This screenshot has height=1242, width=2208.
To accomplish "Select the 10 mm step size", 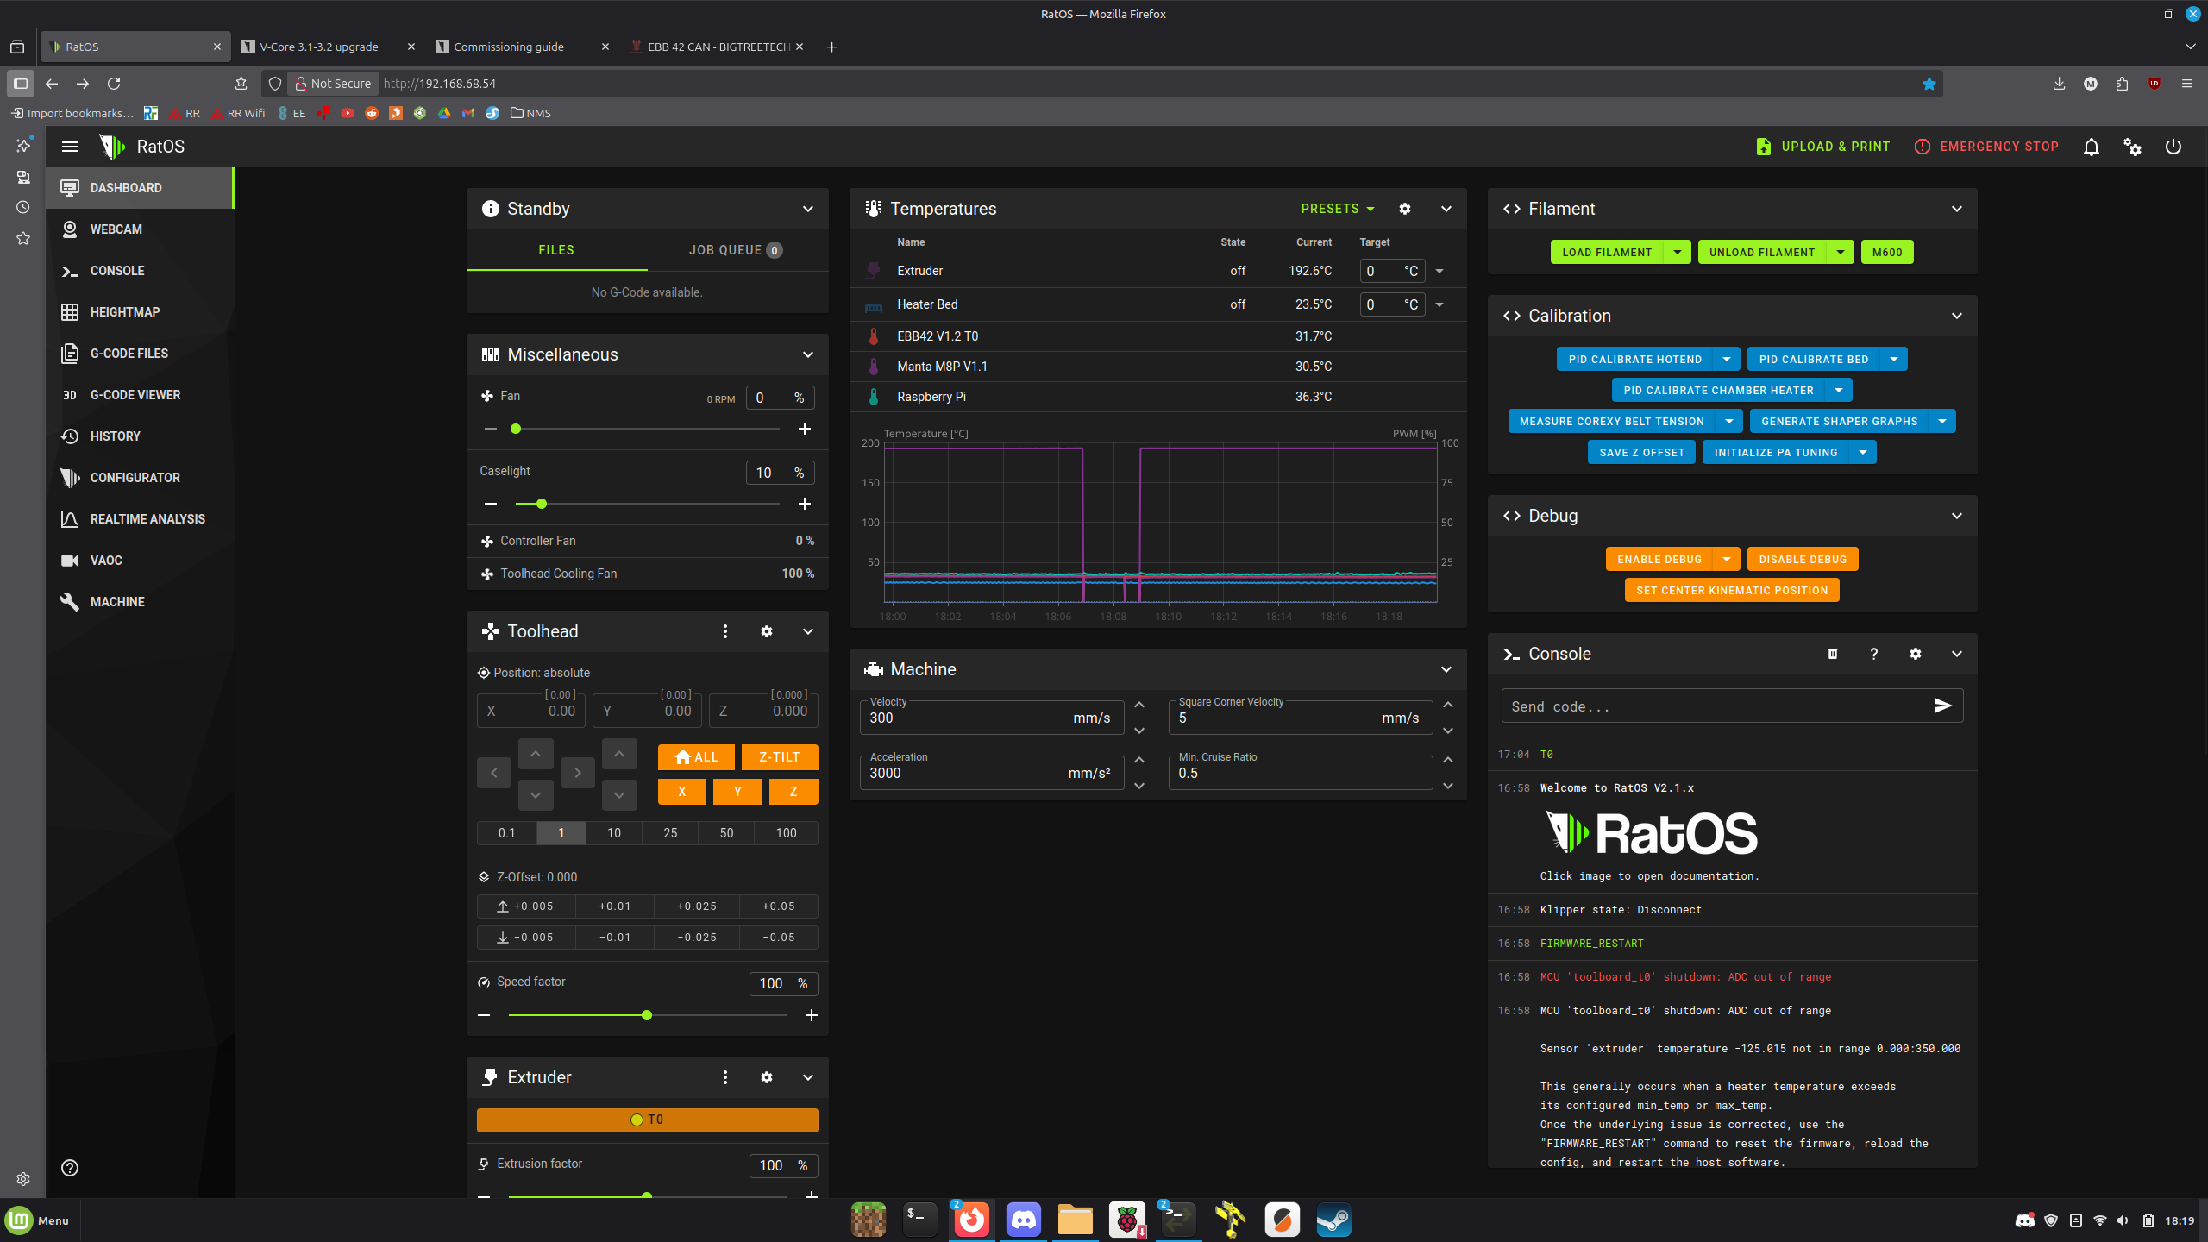I will (x=613, y=833).
